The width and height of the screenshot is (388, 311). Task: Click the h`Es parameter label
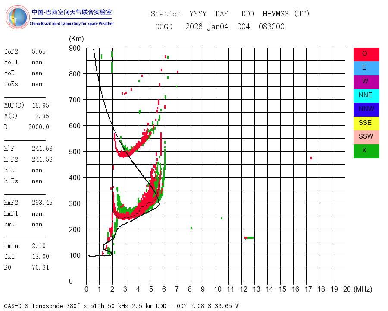point(11,181)
